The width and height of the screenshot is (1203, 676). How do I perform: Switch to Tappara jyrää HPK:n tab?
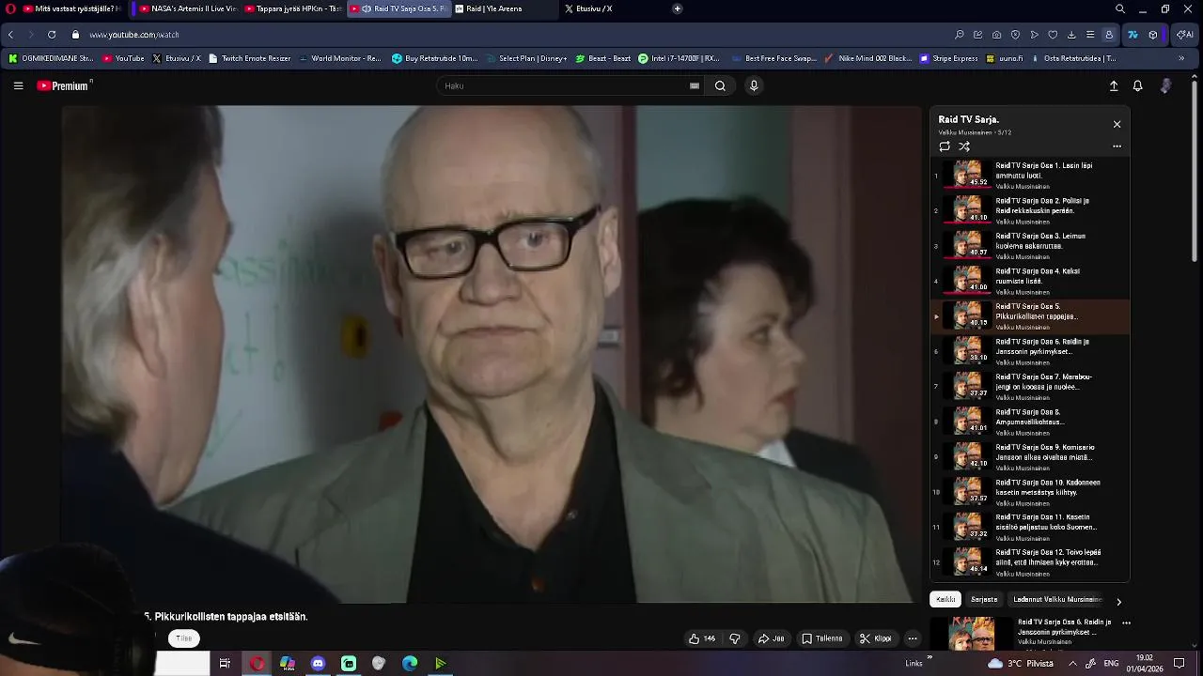[293, 8]
